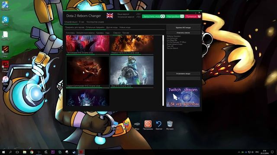This screenshot has height=155, width=277.
Task: Select Zeus ENG Arcane voice thumbnail
Action: coord(132,71)
